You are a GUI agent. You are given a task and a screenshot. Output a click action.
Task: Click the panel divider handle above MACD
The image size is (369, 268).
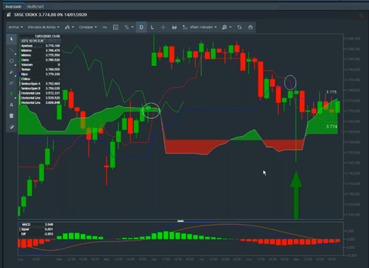click(x=181, y=221)
